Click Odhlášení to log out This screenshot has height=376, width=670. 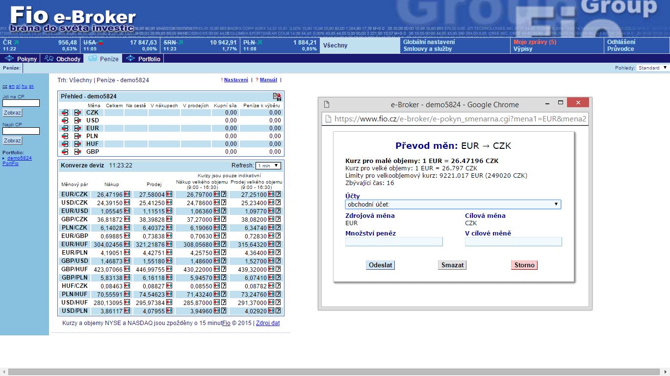point(621,42)
